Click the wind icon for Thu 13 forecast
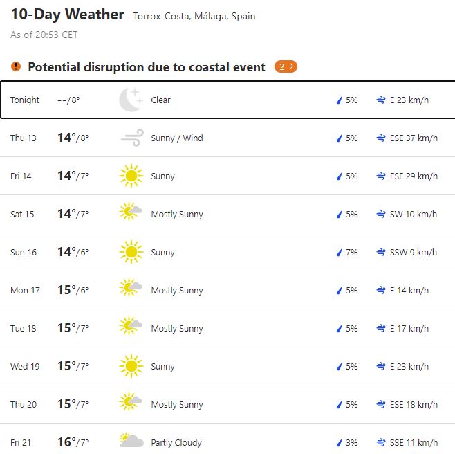Viewport: 455px width, 454px height. 131,138
